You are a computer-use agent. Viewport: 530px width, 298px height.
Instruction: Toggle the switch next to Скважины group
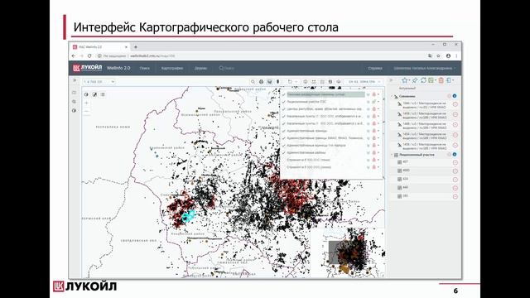click(x=449, y=96)
